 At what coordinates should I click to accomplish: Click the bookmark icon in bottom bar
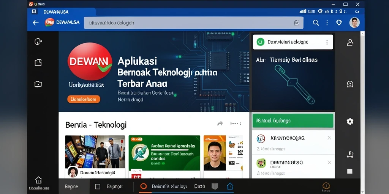point(215,186)
